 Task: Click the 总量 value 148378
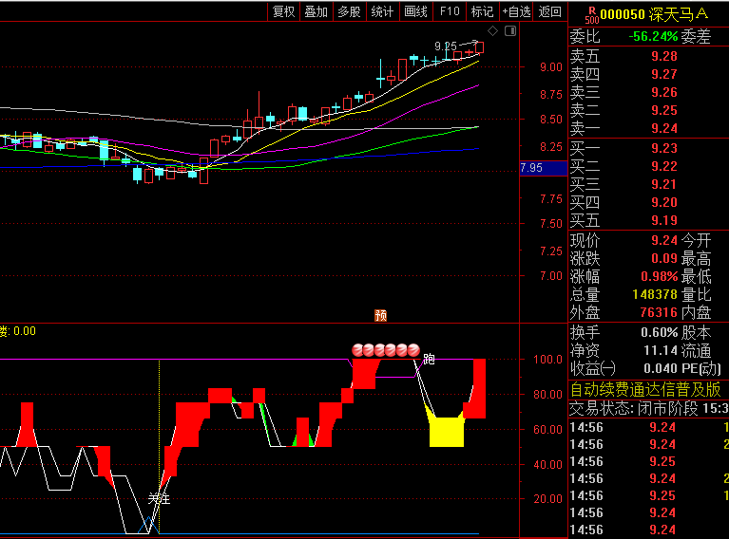[655, 294]
